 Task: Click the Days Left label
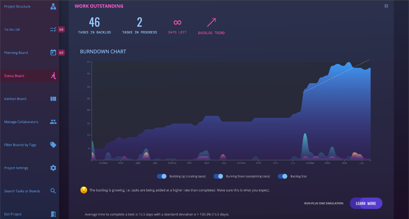pos(177,32)
